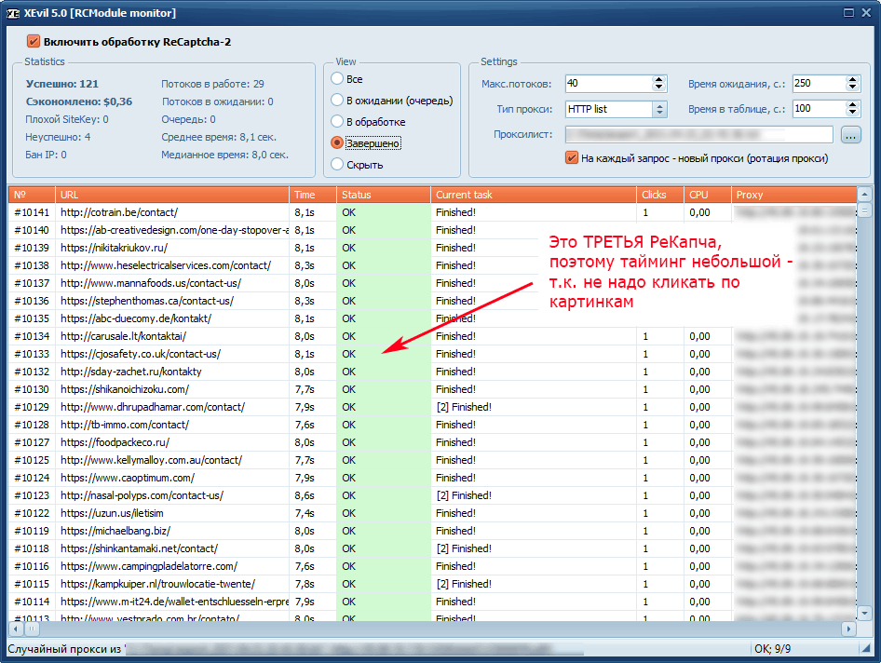
Task: Select row with michaelbang.biz URL
Action: click(433, 531)
